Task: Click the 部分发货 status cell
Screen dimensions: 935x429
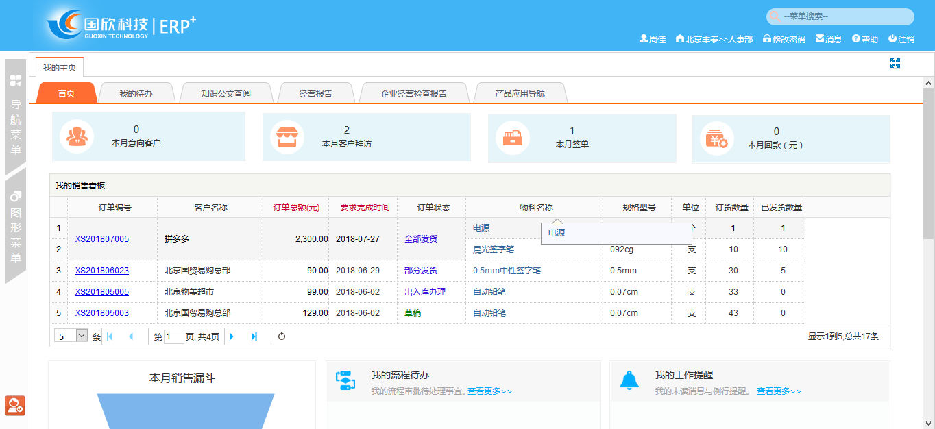Action: click(431, 271)
